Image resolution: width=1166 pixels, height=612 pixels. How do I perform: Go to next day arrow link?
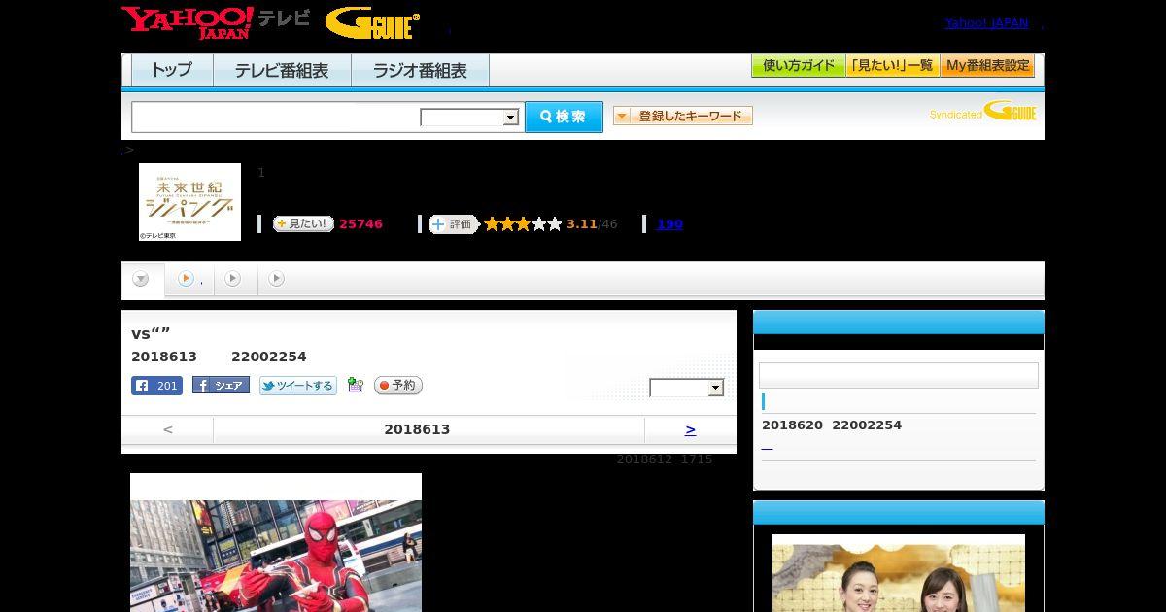coord(691,429)
